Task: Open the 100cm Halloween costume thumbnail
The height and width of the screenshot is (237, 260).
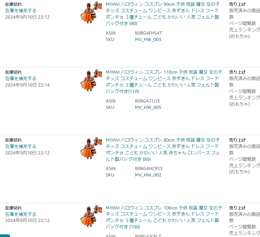Action: point(91,216)
